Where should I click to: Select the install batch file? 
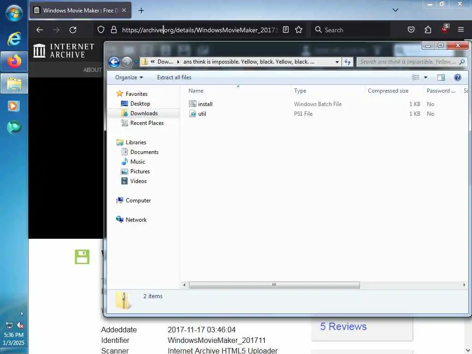tap(201, 104)
